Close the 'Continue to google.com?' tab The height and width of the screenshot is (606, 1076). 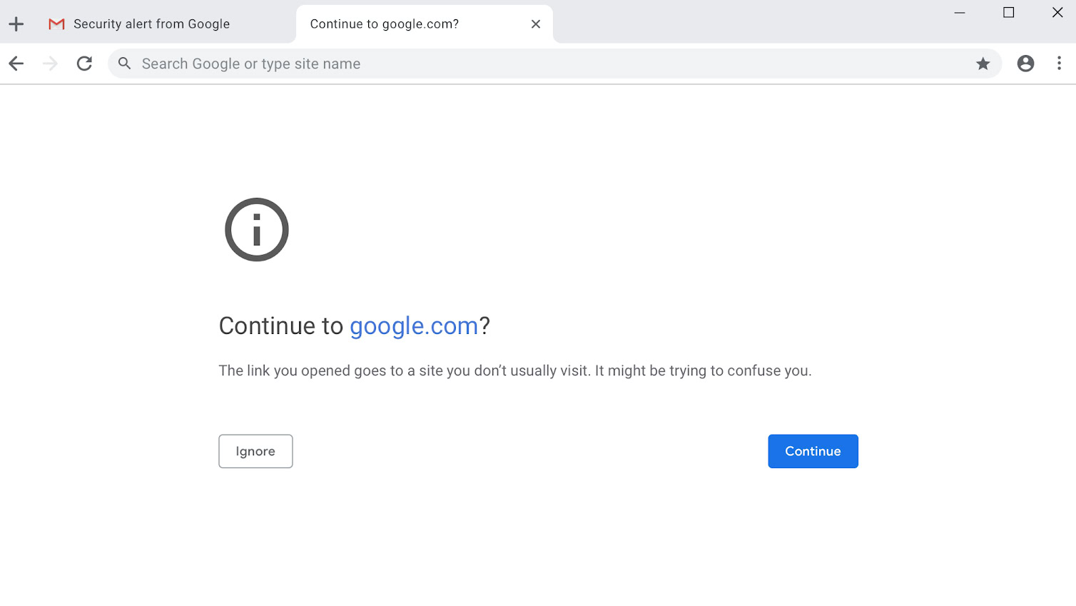(x=536, y=24)
